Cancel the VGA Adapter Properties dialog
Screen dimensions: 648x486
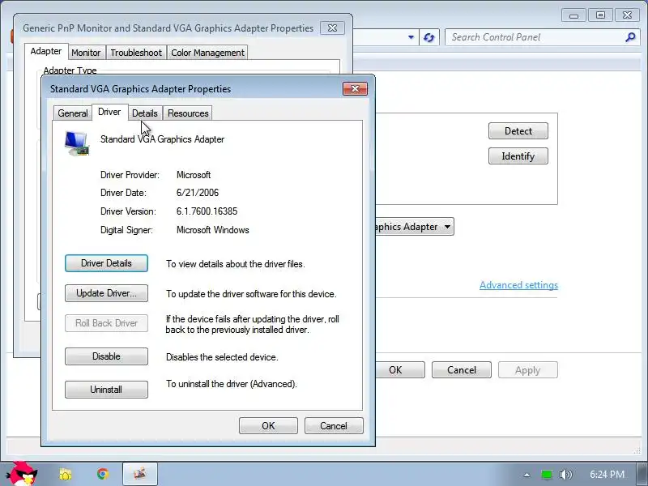pos(334,426)
